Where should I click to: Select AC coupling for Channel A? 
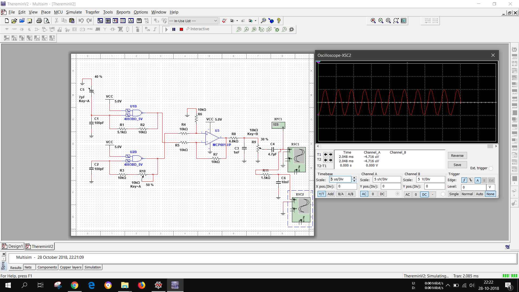[364, 194]
